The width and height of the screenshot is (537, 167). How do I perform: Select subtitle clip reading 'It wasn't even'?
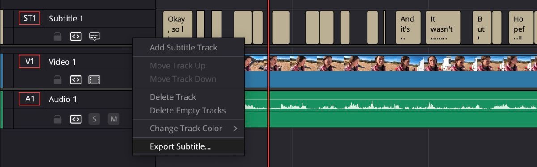(x=443, y=27)
